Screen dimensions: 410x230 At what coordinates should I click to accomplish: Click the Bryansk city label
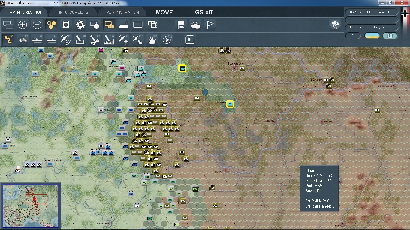(103, 223)
